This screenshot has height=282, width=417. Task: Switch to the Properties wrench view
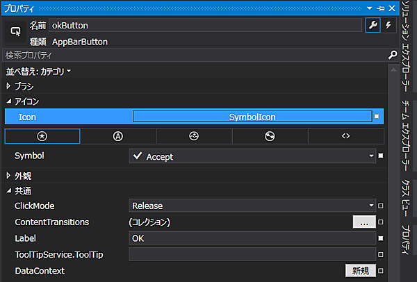click(373, 26)
